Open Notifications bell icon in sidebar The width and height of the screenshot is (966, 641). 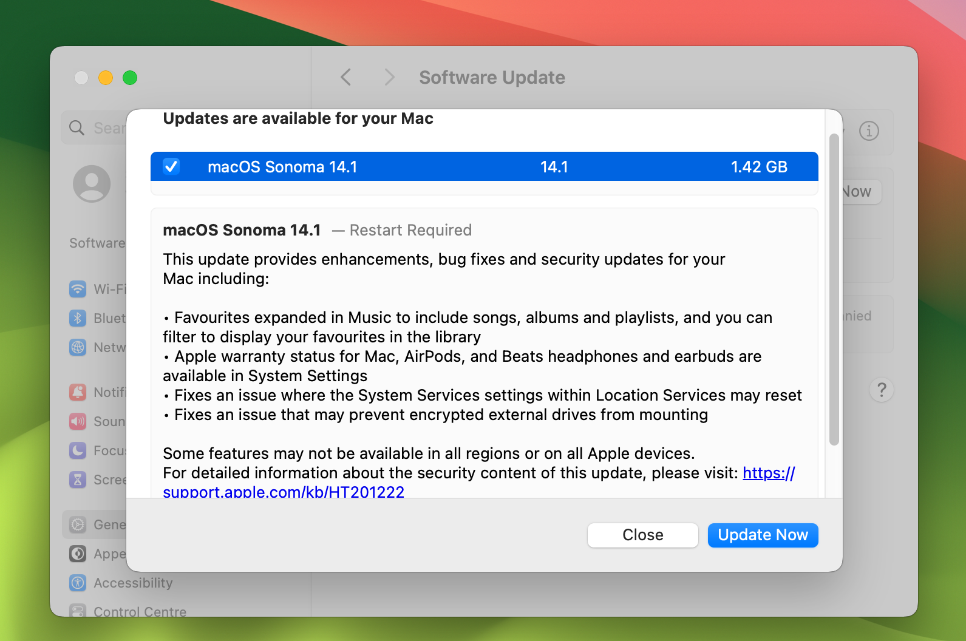pos(78,392)
